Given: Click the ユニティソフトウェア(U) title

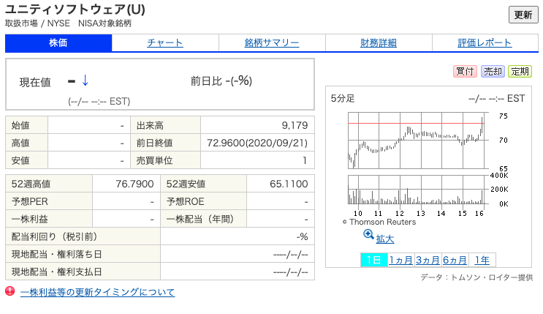Looking at the screenshot, I should (75, 10).
